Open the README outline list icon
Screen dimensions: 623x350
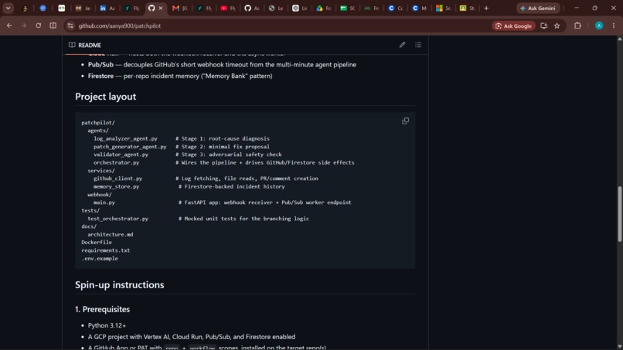pyautogui.click(x=418, y=45)
